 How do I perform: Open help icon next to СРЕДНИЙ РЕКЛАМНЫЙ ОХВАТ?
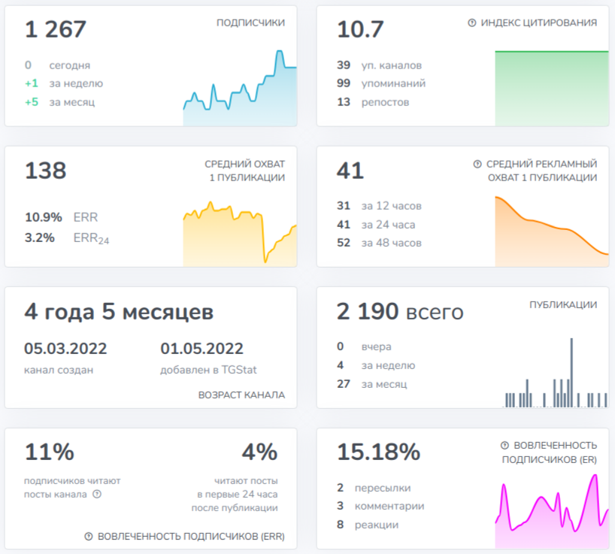(477, 164)
